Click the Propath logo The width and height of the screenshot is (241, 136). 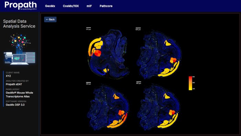tap(21, 6)
